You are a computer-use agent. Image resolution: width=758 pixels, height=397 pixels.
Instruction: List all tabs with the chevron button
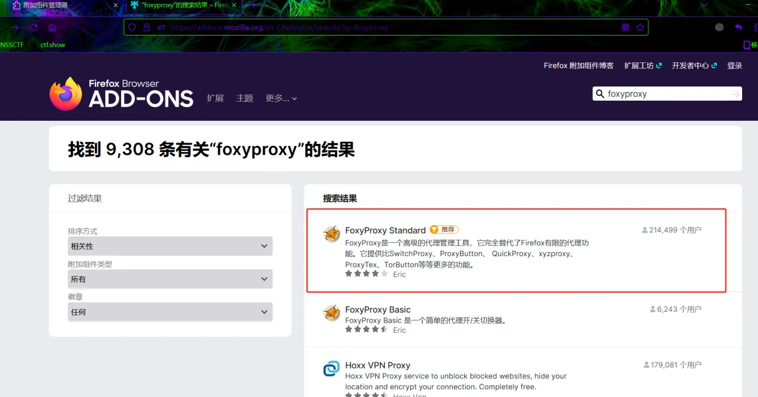[x=704, y=5]
